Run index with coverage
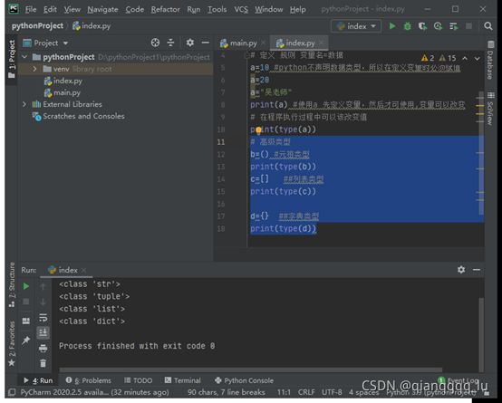 tap(422, 26)
